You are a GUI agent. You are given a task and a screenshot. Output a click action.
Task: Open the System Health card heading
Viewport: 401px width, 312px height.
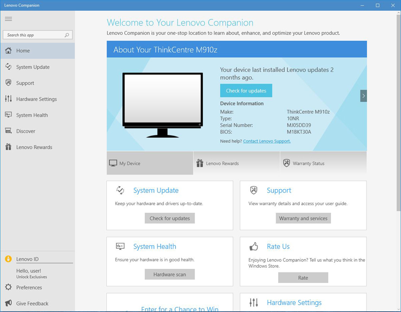155,246
